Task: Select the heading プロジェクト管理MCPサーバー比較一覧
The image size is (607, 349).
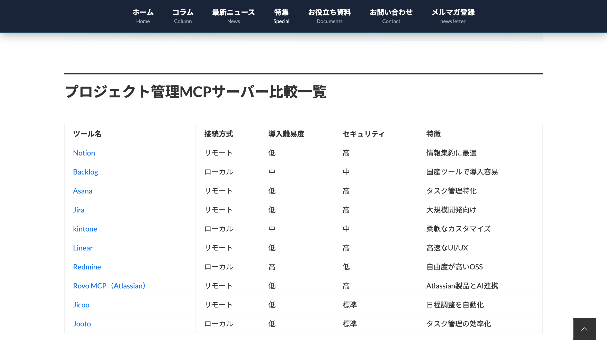Action: (x=196, y=92)
